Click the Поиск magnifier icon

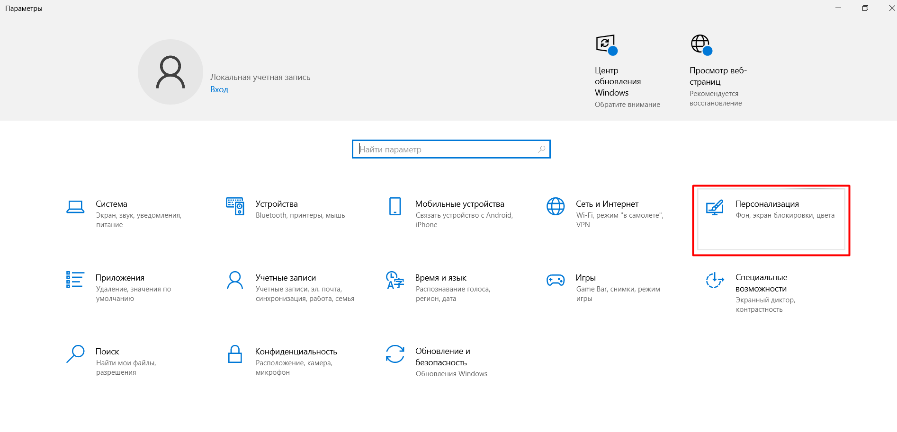pos(75,354)
